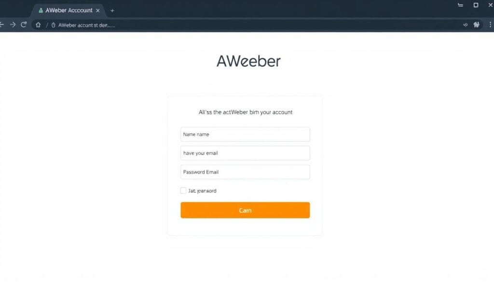
Task: Go forward with the right arrow
Action: 13,25
